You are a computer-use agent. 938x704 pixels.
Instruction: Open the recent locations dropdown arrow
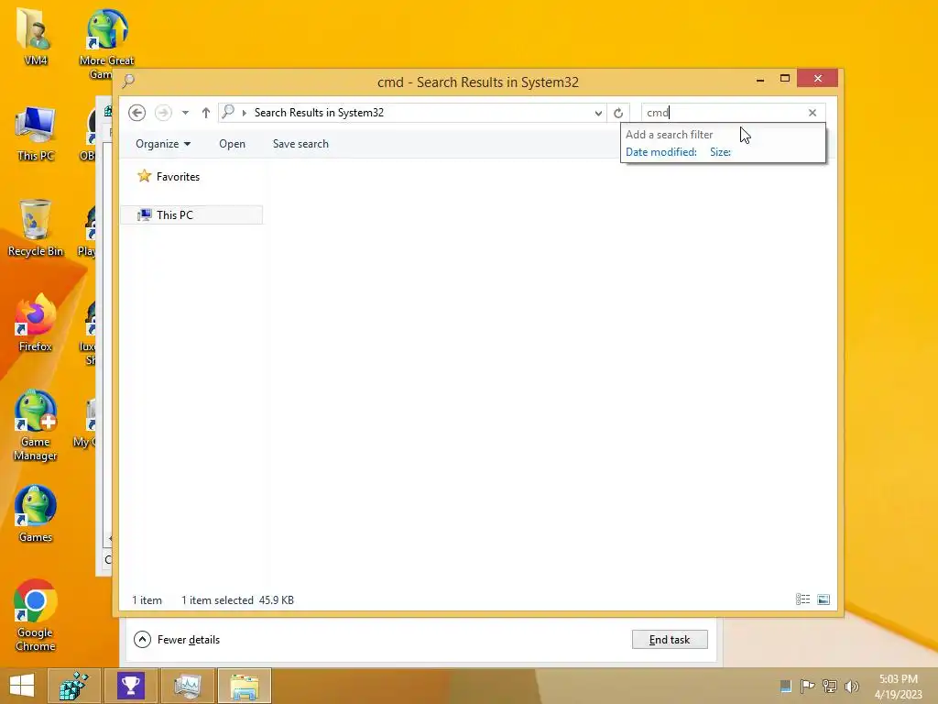(185, 113)
